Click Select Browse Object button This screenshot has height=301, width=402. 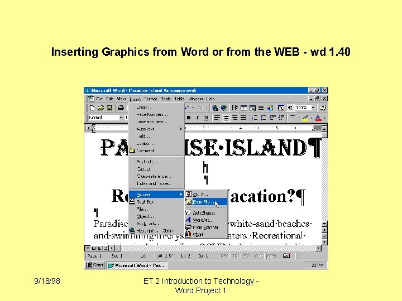pos(324,236)
